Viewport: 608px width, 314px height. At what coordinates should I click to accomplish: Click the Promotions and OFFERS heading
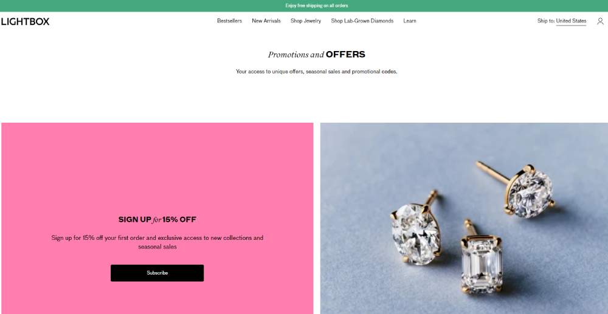316,55
